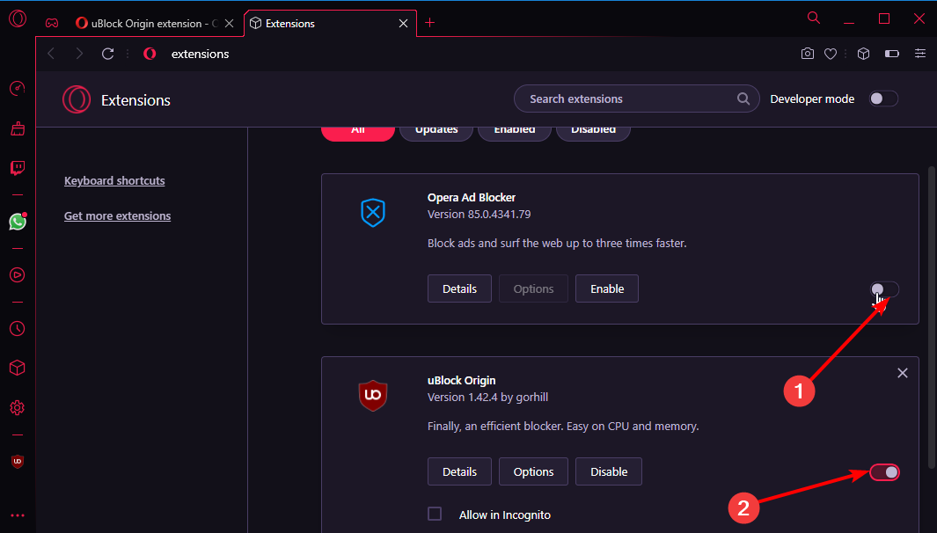Click the page vertical scrollbar
937x533 pixels.
(x=933, y=317)
